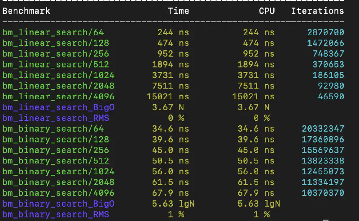The image size is (359, 221).
Task: Click the 10370370 iterations value
Action: click(323, 193)
